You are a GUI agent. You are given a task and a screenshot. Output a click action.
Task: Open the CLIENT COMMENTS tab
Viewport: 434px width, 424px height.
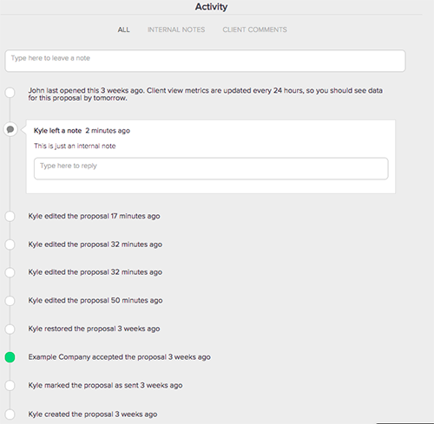pos(254,29)
